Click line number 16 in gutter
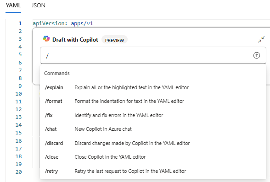The width and height of the screenshot is (270, 182). point(18,141)
